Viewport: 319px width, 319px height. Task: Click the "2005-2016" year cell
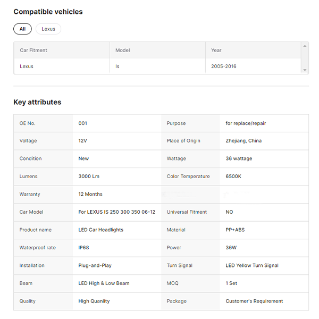[224, 66]
